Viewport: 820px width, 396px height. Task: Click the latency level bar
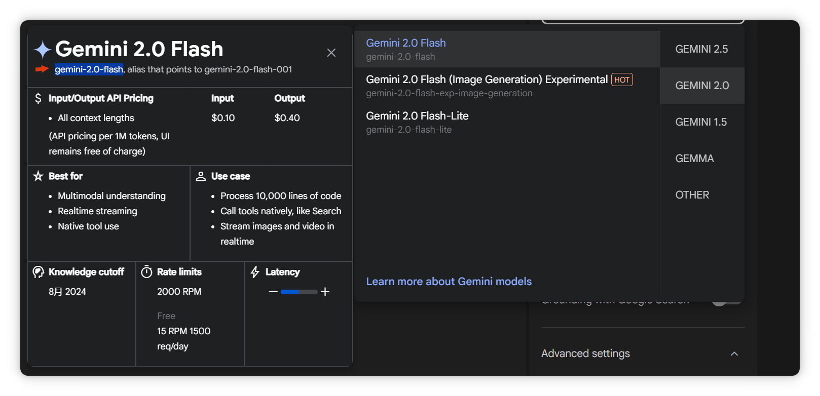[x=299, y=292]
